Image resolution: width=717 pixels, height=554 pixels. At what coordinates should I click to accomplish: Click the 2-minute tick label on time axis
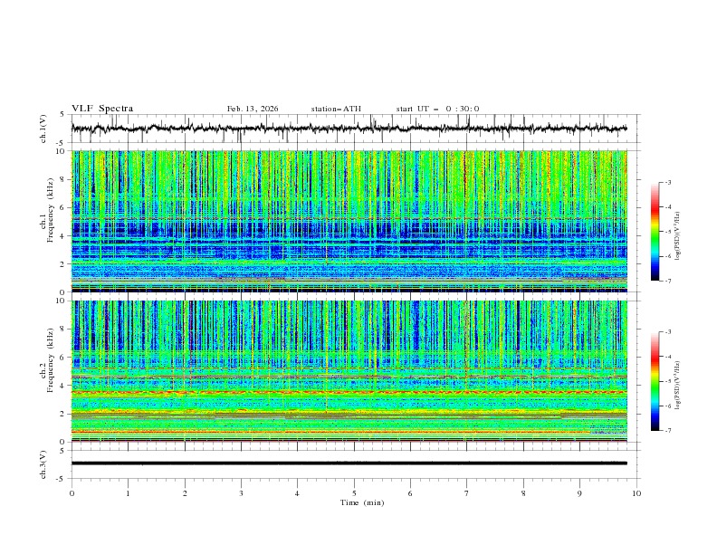[185, 492]
